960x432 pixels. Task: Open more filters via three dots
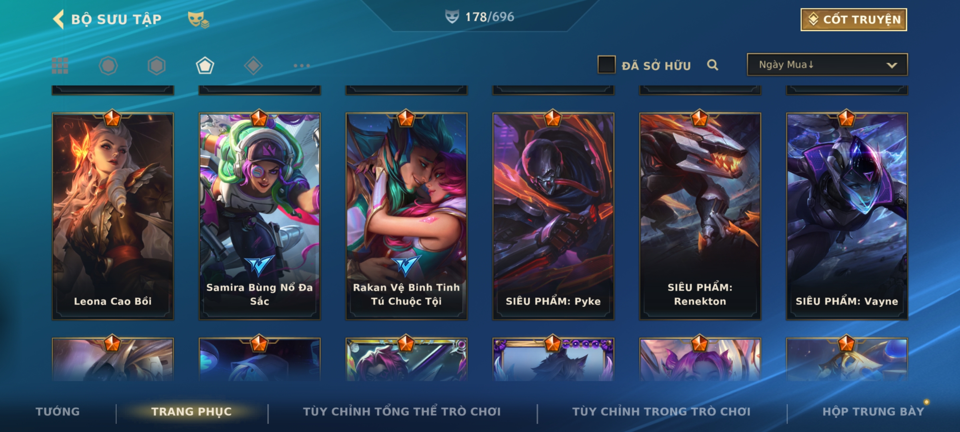(x=302, y=66)
